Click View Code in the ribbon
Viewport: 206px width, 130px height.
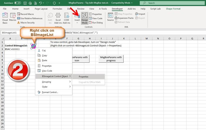(x=96, y=18)
